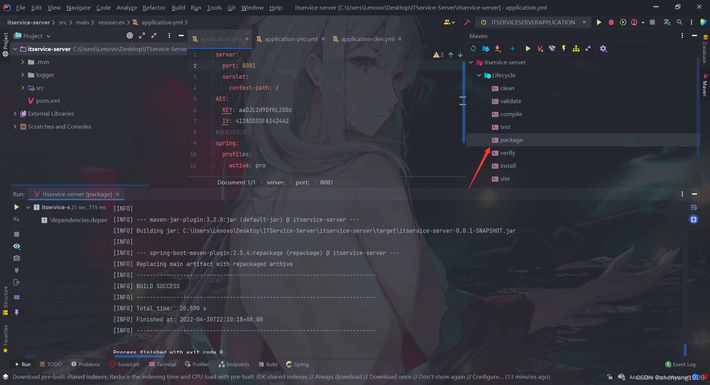Screen dimensions: 710x385
Task: Run the Maven package goal
Action: 512,140
